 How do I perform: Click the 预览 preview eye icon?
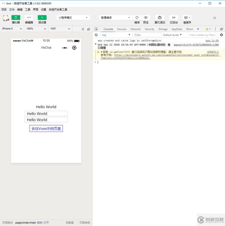tap(146, 18)
